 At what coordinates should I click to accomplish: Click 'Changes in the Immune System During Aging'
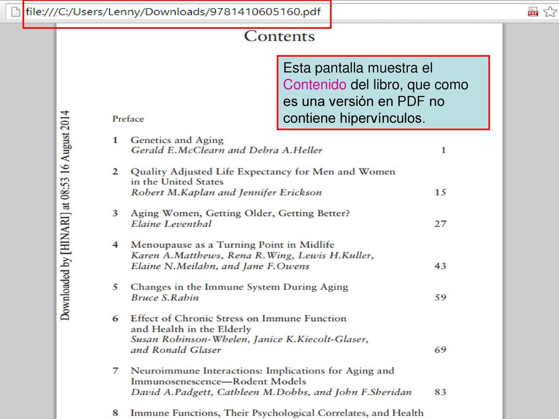click(x=240, y=287)
